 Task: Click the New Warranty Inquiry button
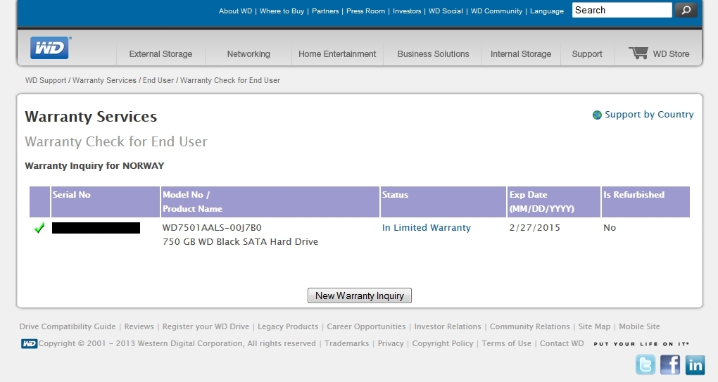[x=360, y=295]
